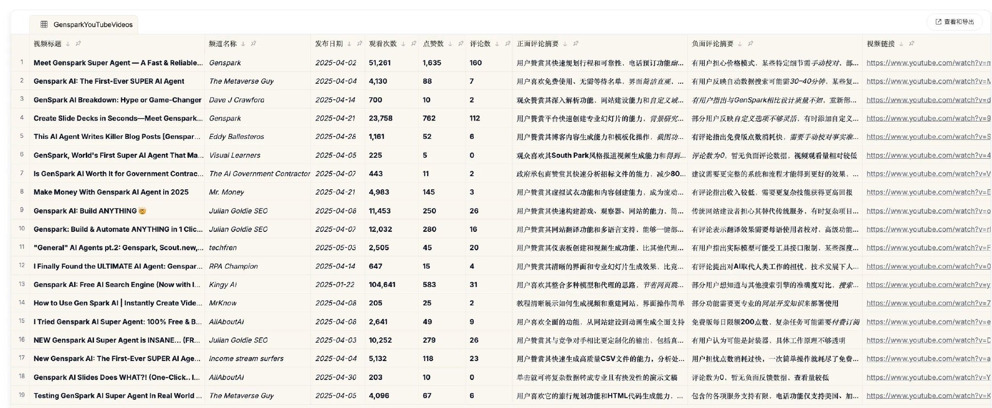Screen dimensions: 992x408
Task: Click sort arrow on 点赞数 column
Action: click(x=450, y=44)
